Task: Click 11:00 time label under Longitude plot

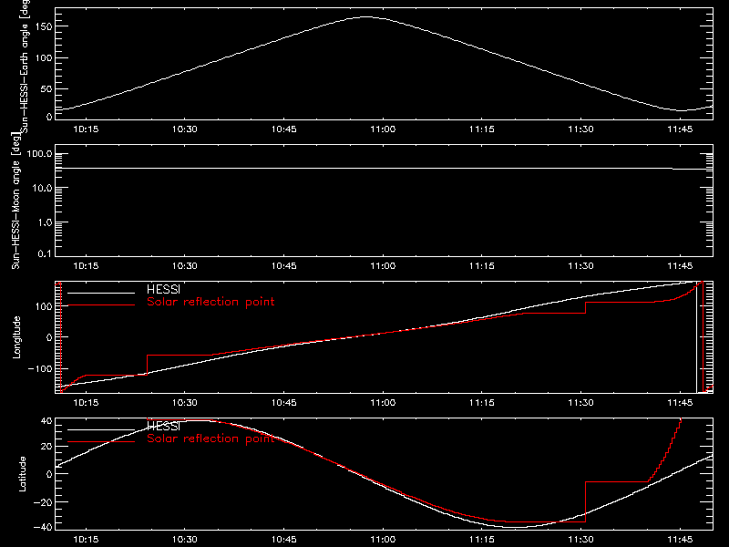Action: pos(383,402)
